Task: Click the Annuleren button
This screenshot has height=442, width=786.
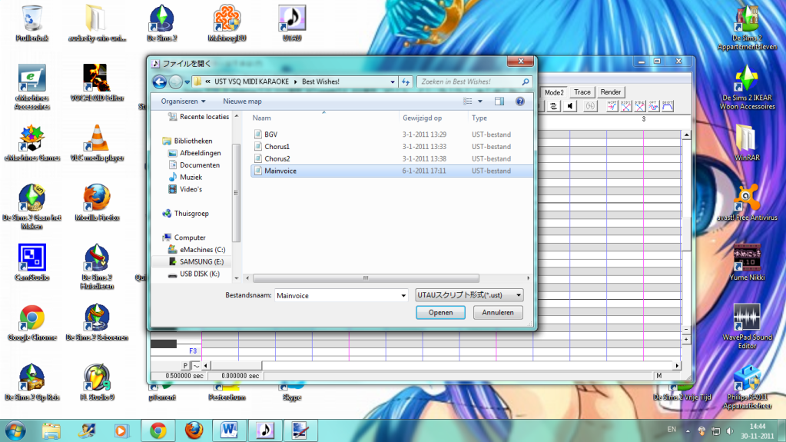Action: click(498, 313)
